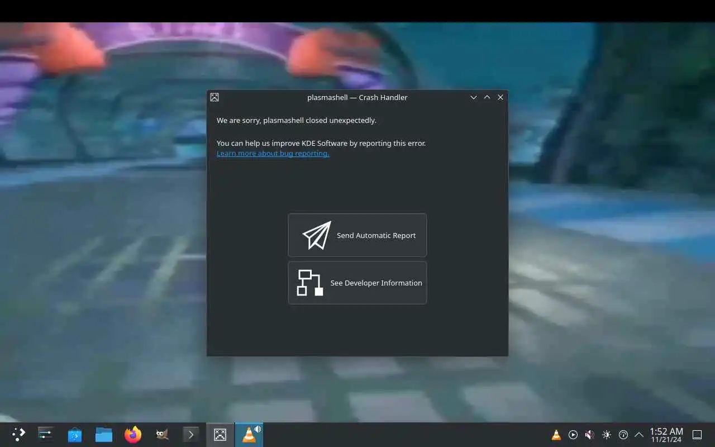Open the application launcher in taskbar
The width and height of the screenshot is (715, 447).
18,434
